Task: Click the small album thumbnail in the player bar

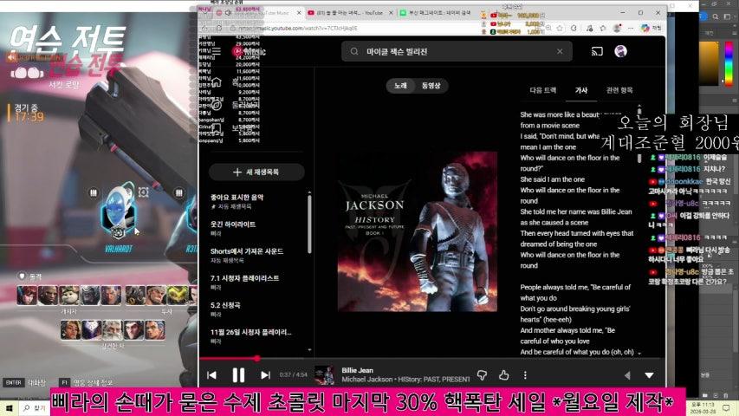Action: [324, 375]
